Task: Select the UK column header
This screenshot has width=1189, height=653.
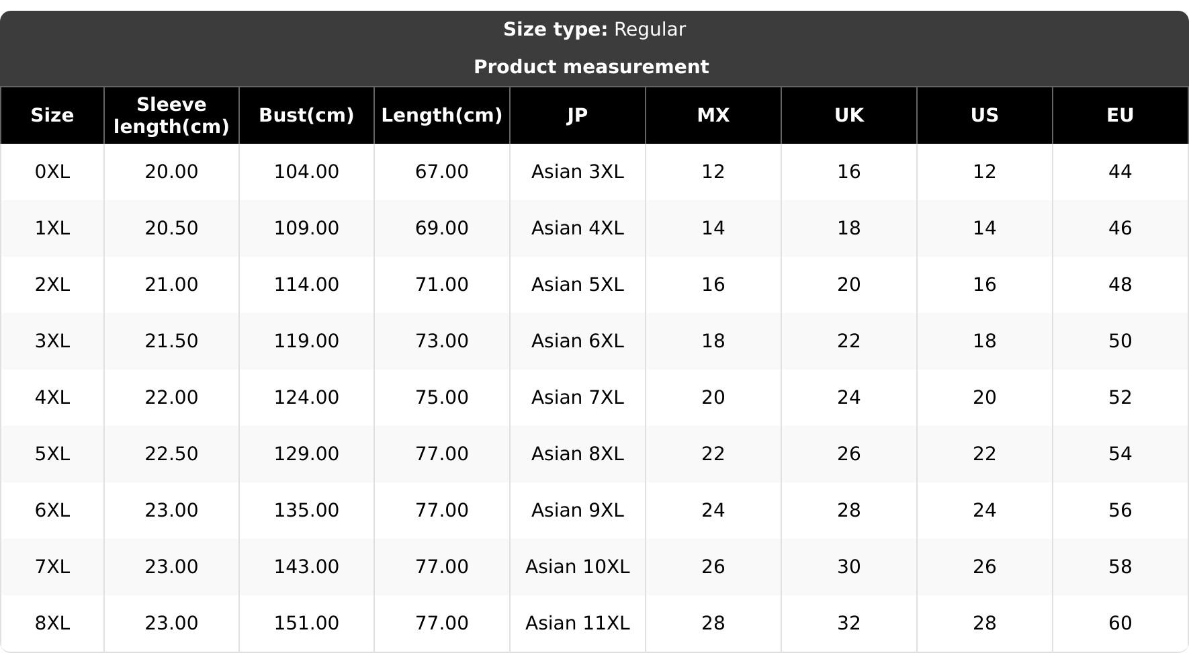Action: [x=848, y=116]
